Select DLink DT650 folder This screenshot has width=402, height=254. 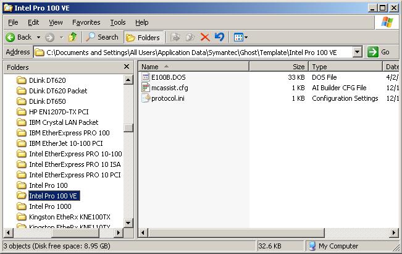pyautogui.click(x=48, y=101)
